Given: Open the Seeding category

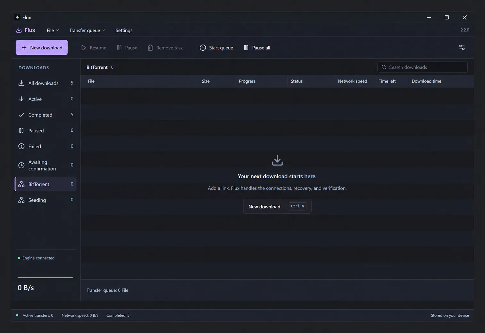Looking at the screenshot, I should click(x=46, y=200).
